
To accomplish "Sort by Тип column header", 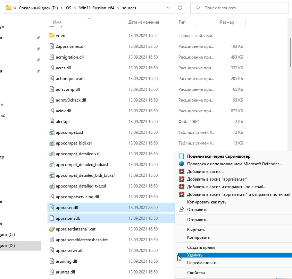I will (182, 22).
